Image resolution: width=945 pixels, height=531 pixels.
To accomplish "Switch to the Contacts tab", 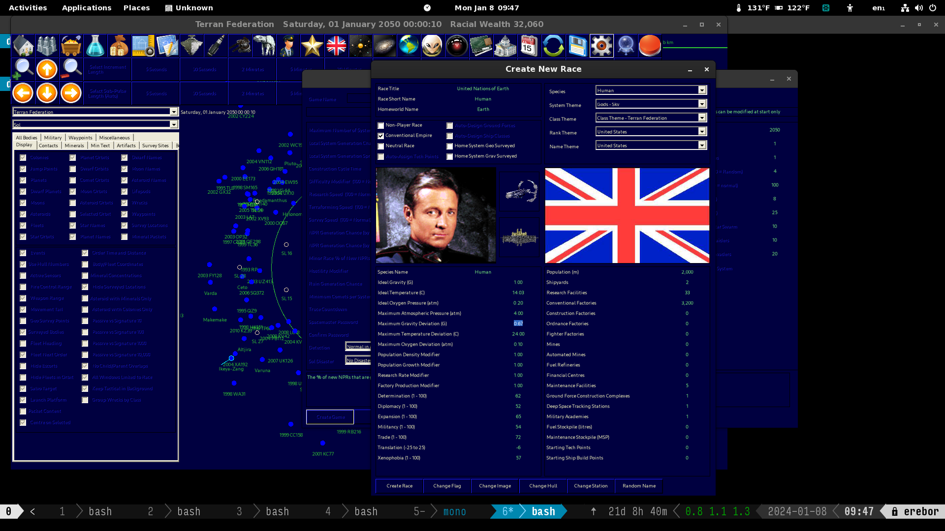I will [48, 146].
